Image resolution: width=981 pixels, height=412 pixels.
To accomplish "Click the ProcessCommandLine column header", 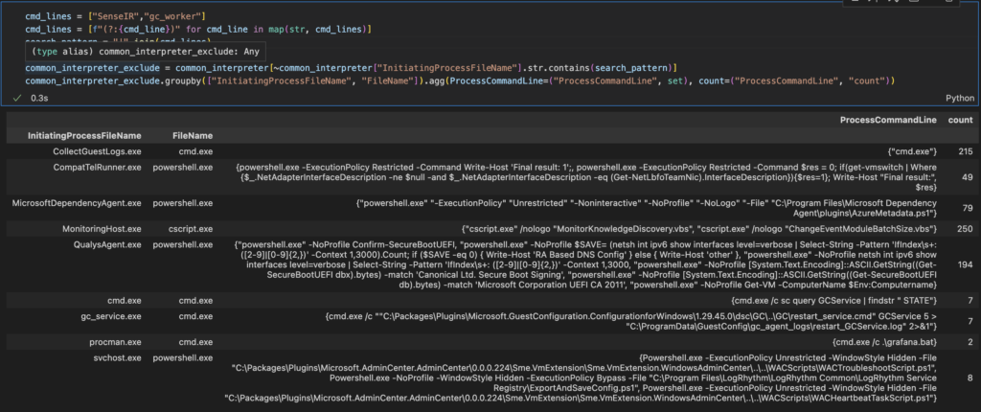I will click(x=887, y=120).
